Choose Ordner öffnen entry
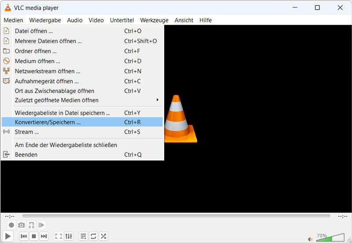 point(82,51)
